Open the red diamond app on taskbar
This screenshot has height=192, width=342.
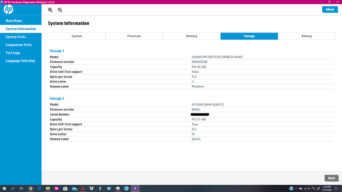83,189
